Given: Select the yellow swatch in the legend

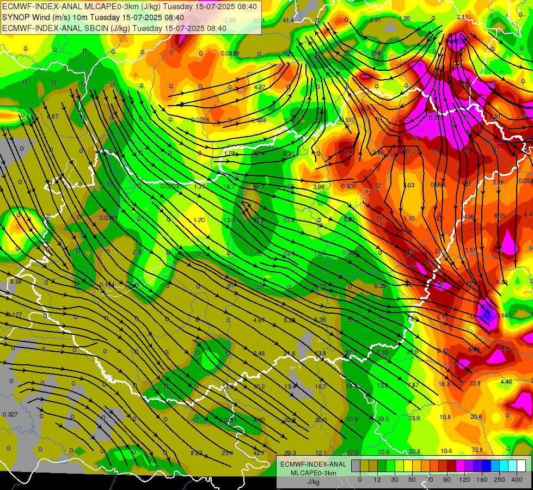Looking at the screenshot, I should click(x=408, y=465).
